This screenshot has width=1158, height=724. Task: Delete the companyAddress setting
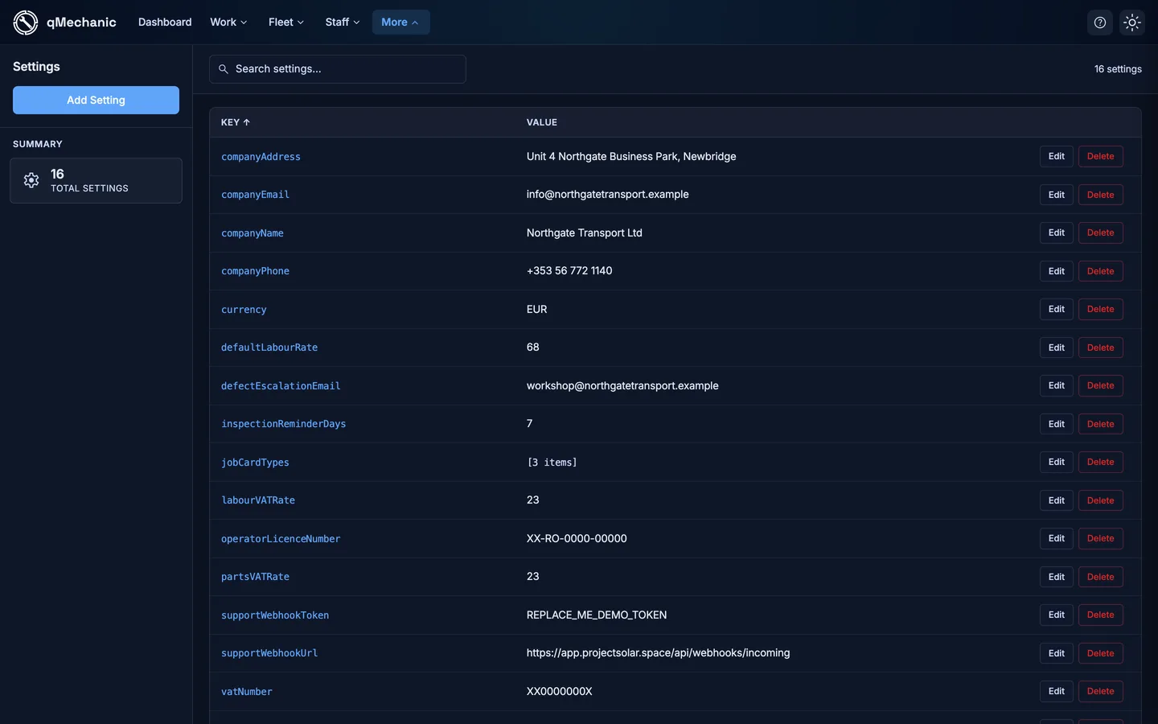1101,157
